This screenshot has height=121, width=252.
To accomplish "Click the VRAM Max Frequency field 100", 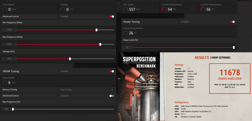I will pyautogui.click(x=6, y=109).
